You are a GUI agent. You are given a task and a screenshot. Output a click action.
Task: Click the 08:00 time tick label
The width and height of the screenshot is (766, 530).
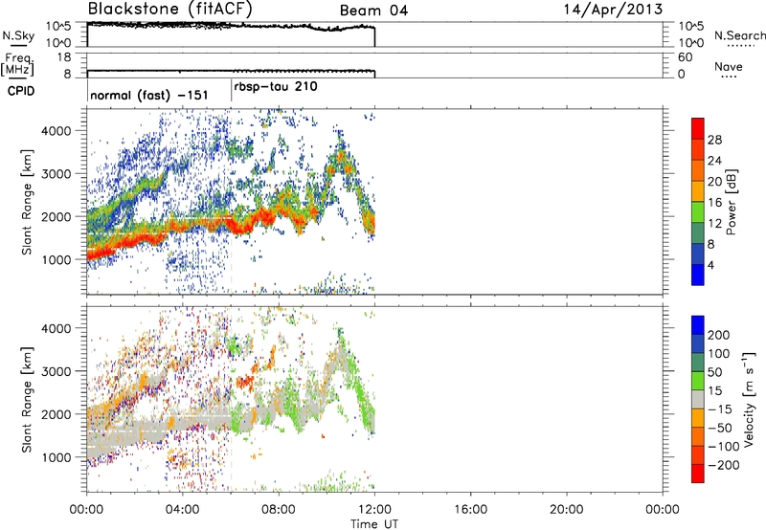[x=279, y=510]
